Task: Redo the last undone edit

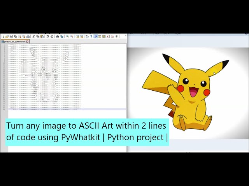Action: tap(52, 36)
